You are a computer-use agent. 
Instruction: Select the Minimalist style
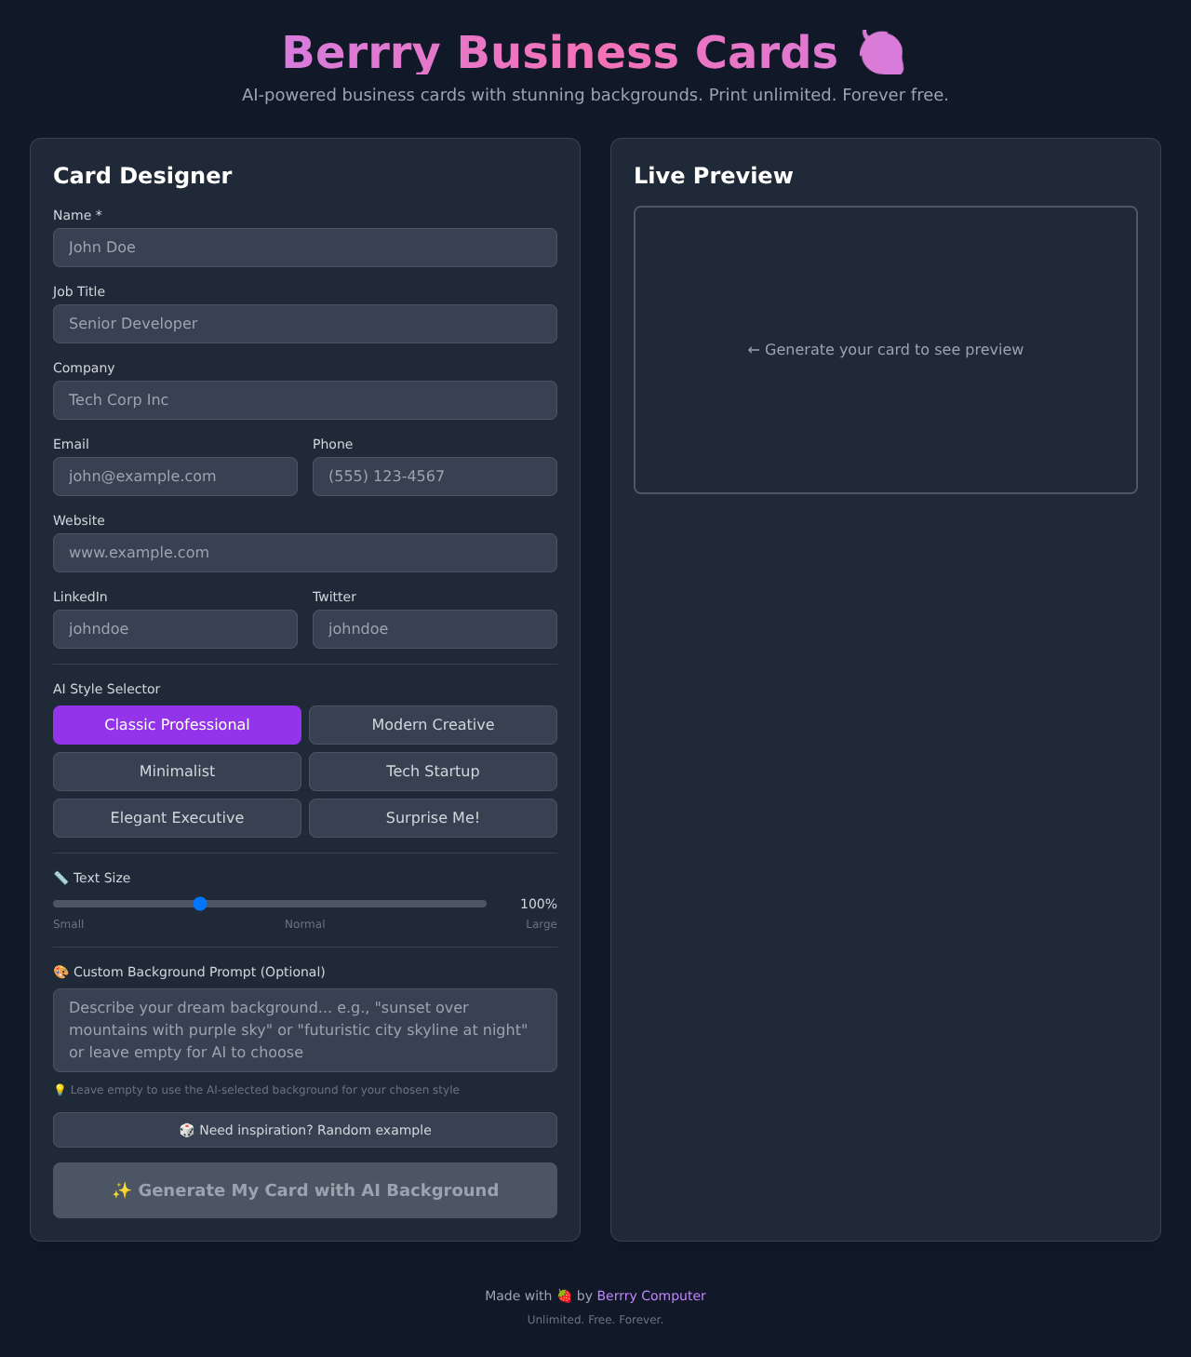tap(177, 771)
